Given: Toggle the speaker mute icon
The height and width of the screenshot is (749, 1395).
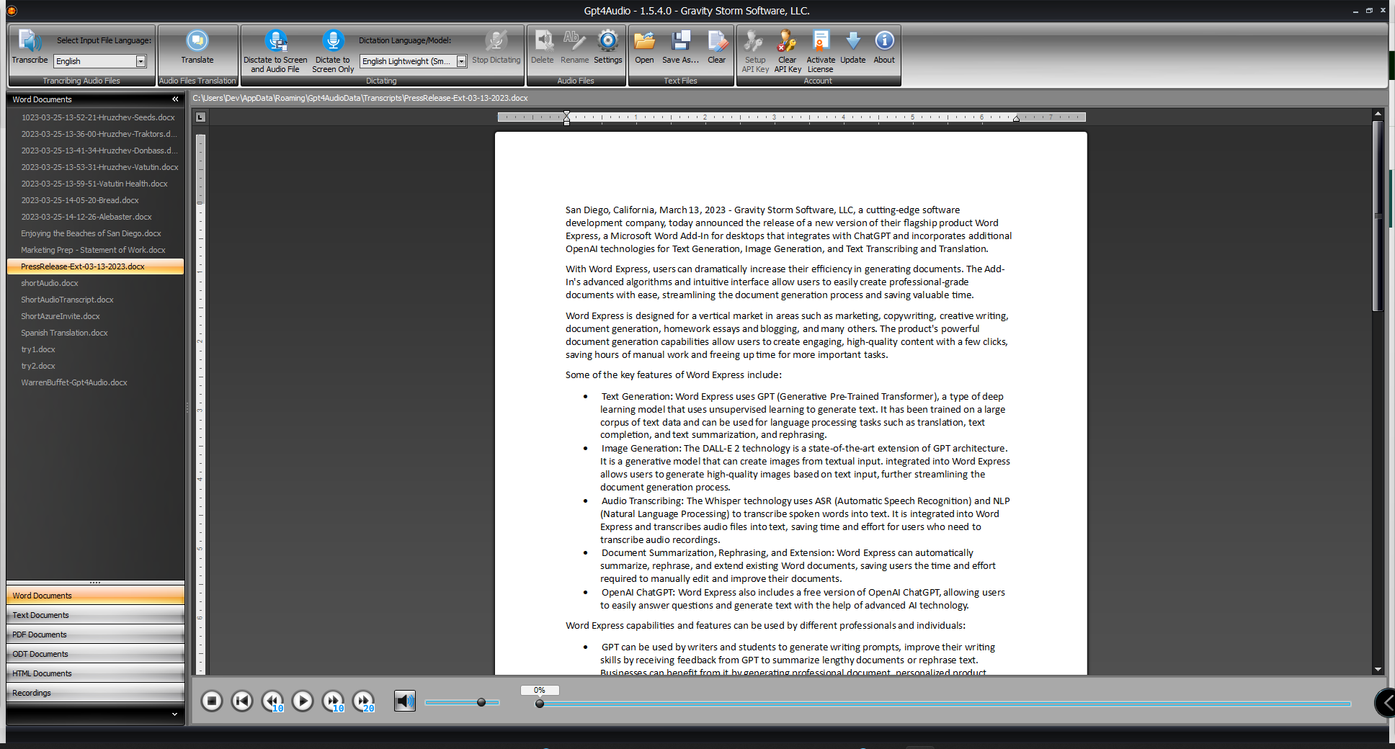Looking at the screenshot, I should pyautogui.click(x=404, y=701).
